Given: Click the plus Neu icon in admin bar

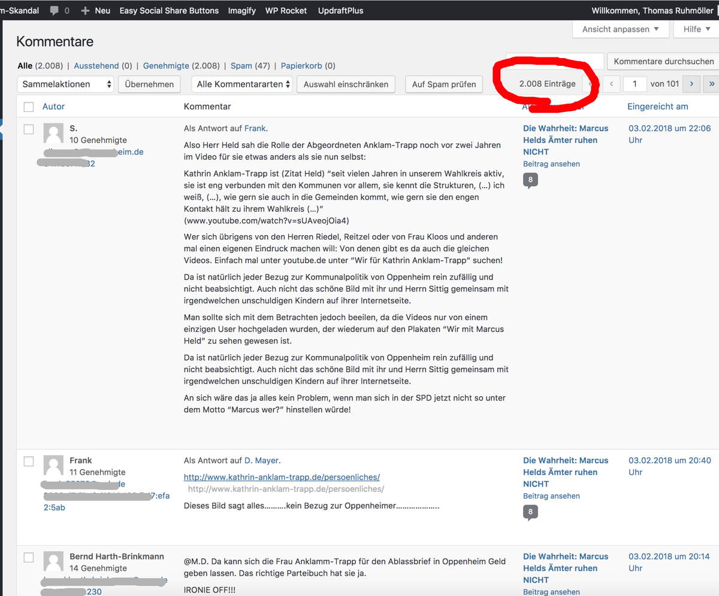Looking at the screenshot, I should pyautogui.click(x=85, y=10).
